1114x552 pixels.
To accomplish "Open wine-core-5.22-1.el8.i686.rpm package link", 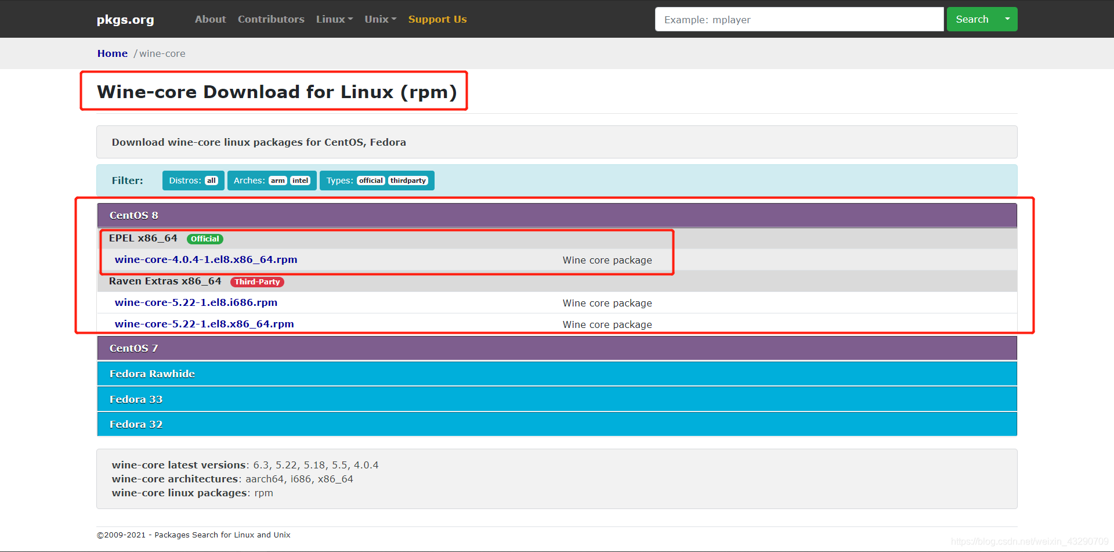I will (x=196, y=302).
